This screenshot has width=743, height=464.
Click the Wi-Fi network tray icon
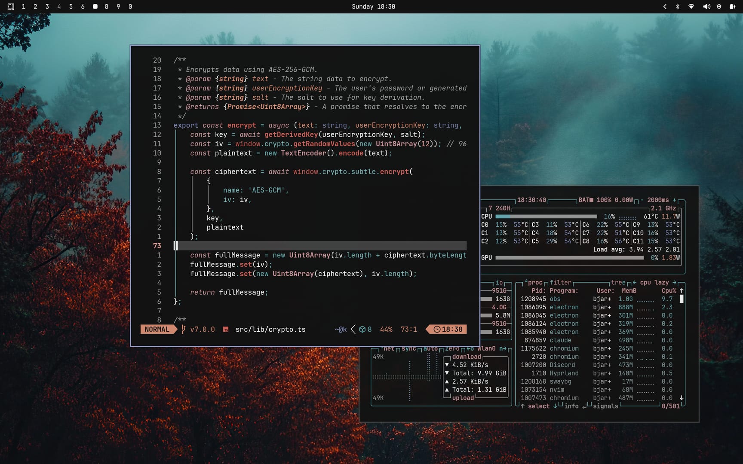(691, 6)
